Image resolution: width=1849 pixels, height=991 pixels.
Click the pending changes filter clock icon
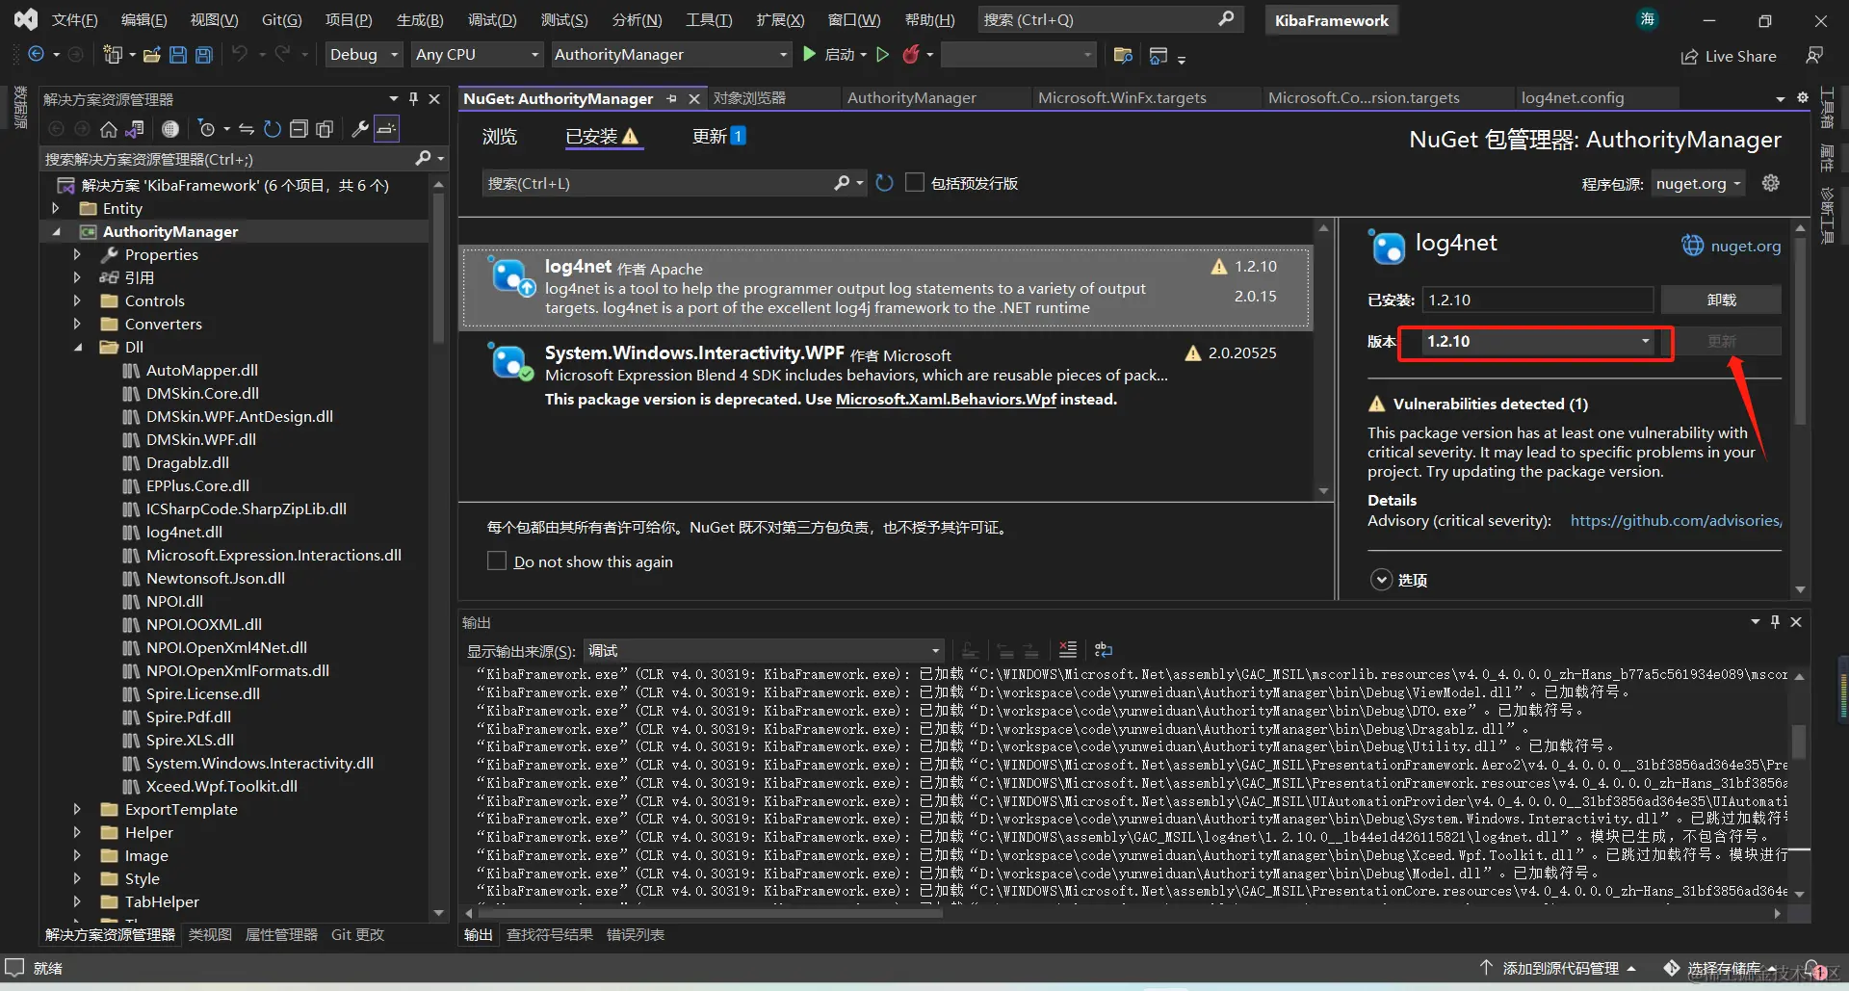point(206,129)
